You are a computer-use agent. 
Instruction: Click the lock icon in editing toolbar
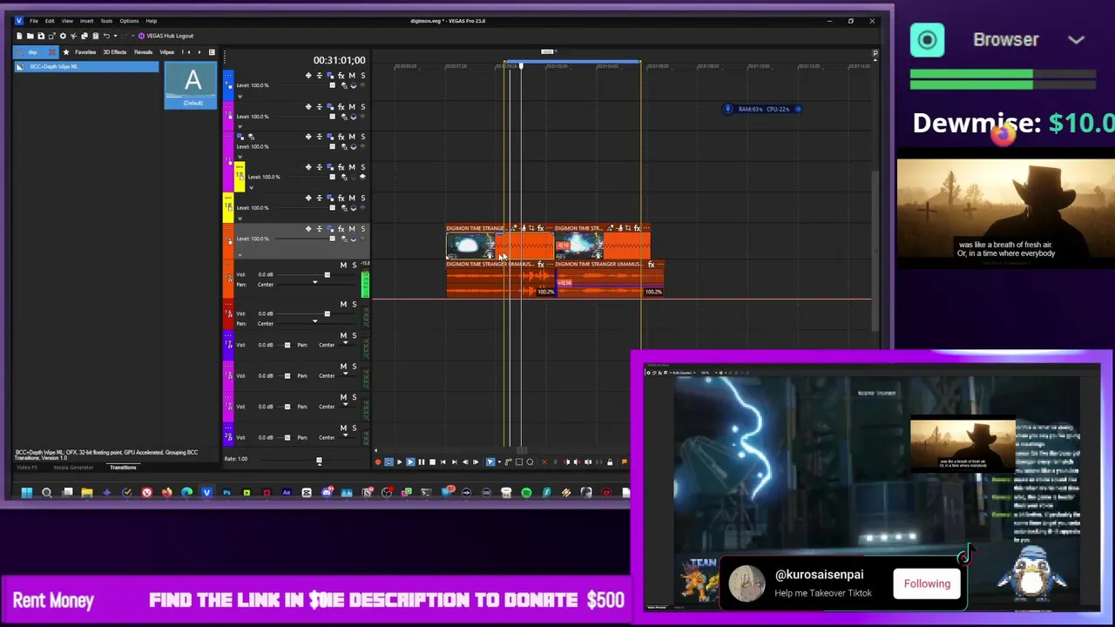(x=610, y=462)
